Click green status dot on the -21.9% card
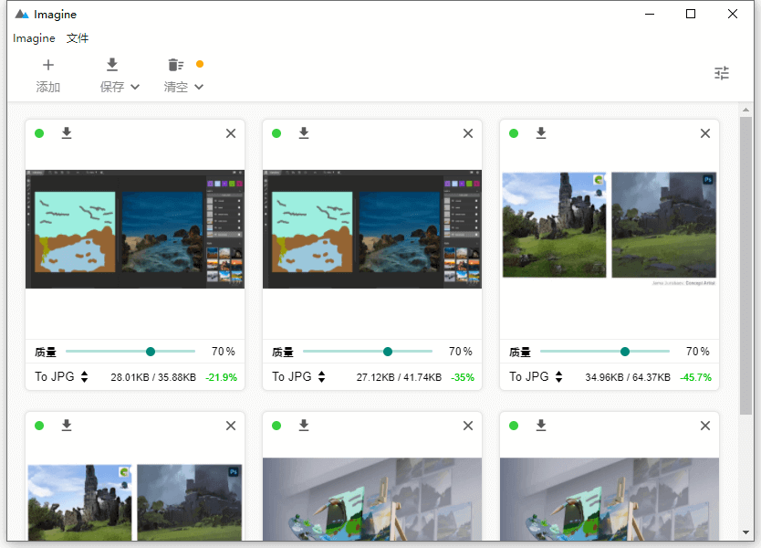The width and height of the screenshot is (761, 548). pos(39,133)
